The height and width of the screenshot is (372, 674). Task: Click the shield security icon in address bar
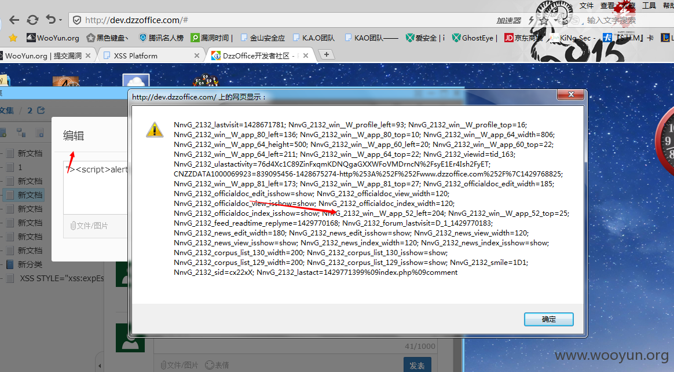(x=77, y=20)
